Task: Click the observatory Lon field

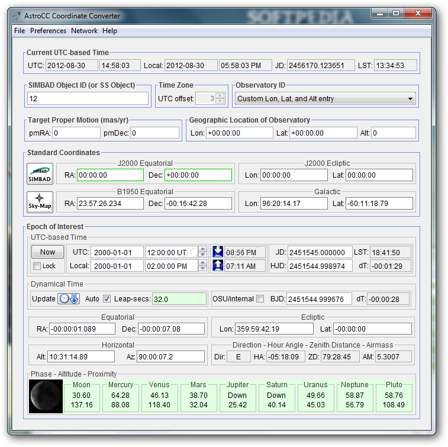Action: coord(240,133)
